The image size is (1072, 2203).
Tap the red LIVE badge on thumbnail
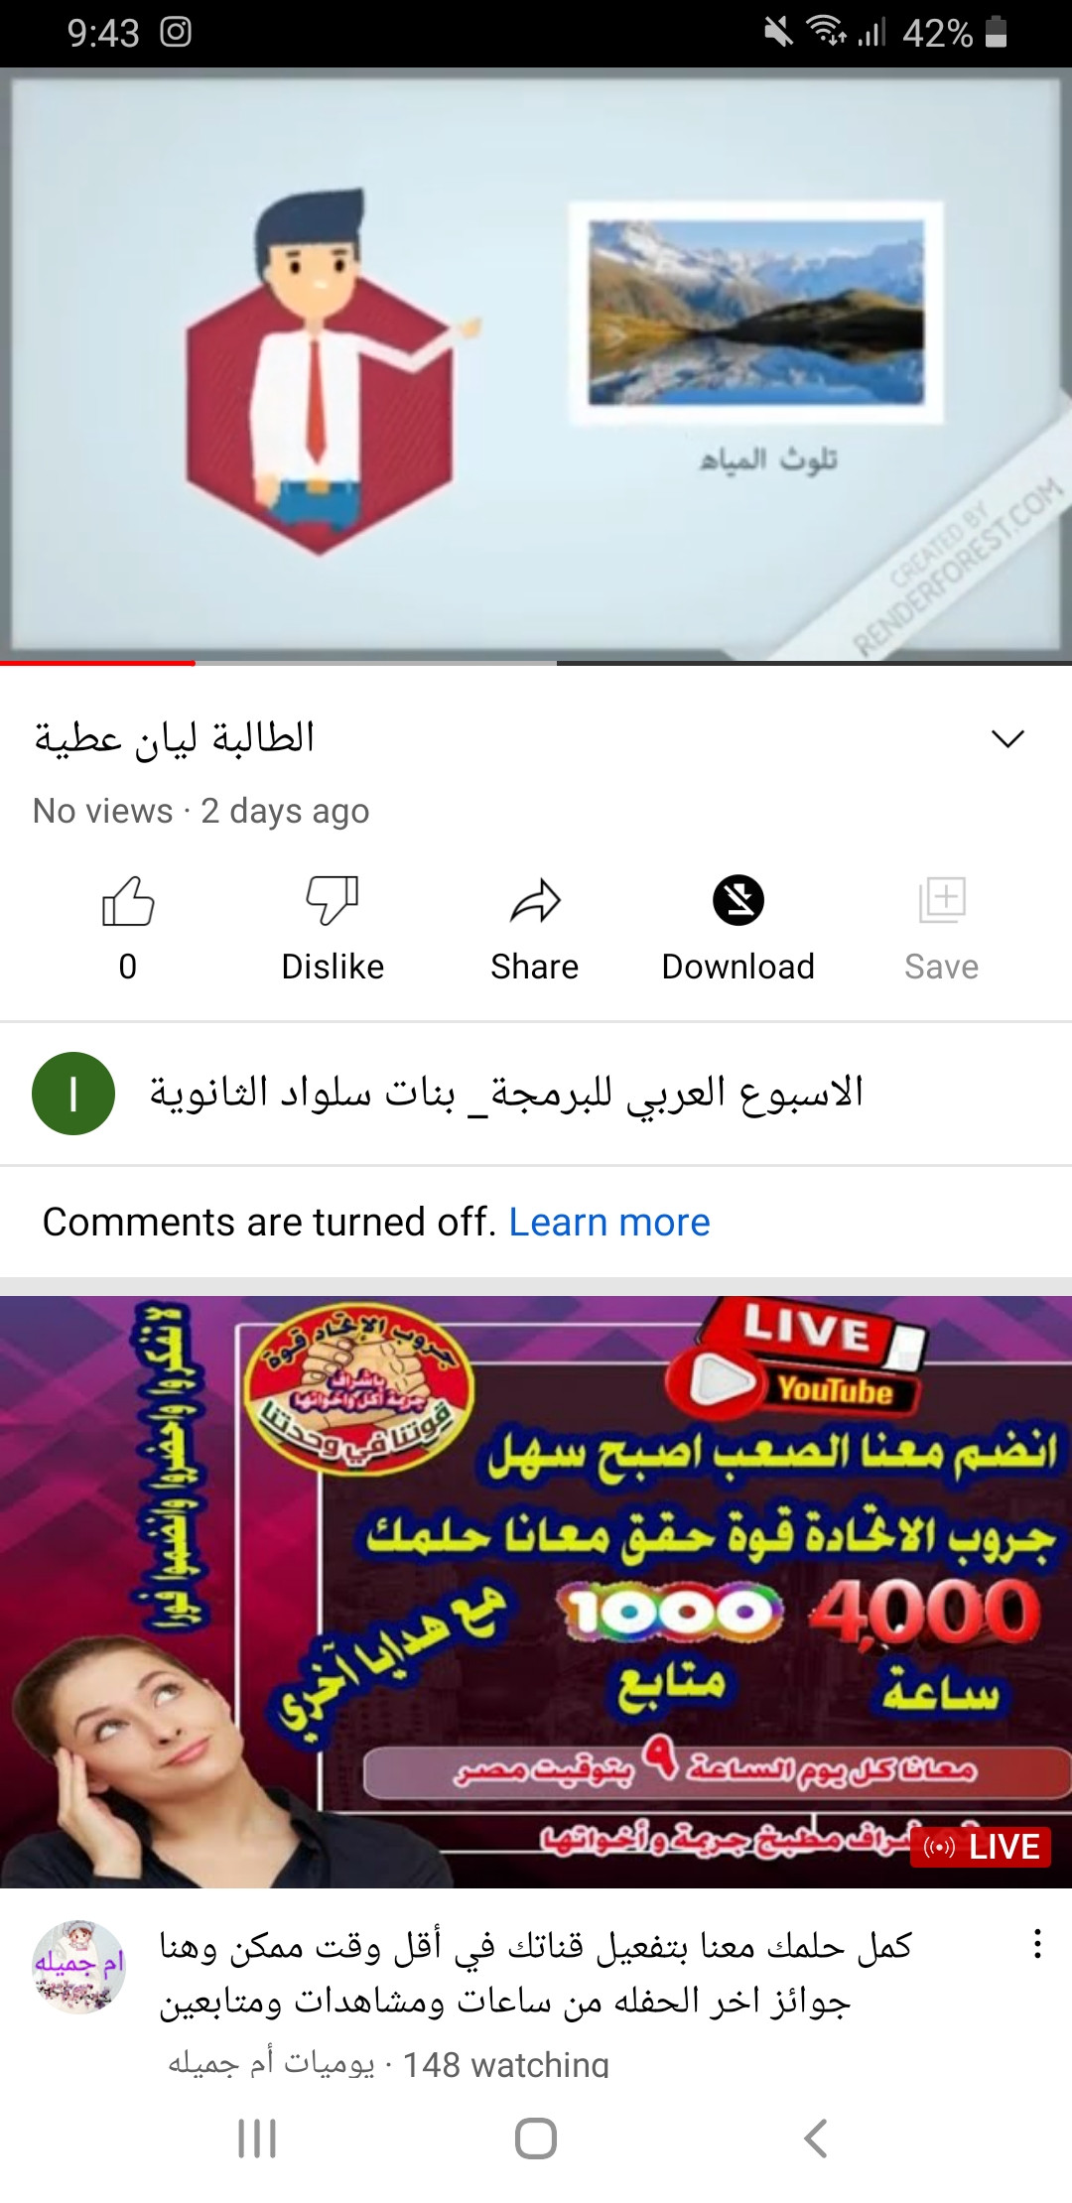981,1847
